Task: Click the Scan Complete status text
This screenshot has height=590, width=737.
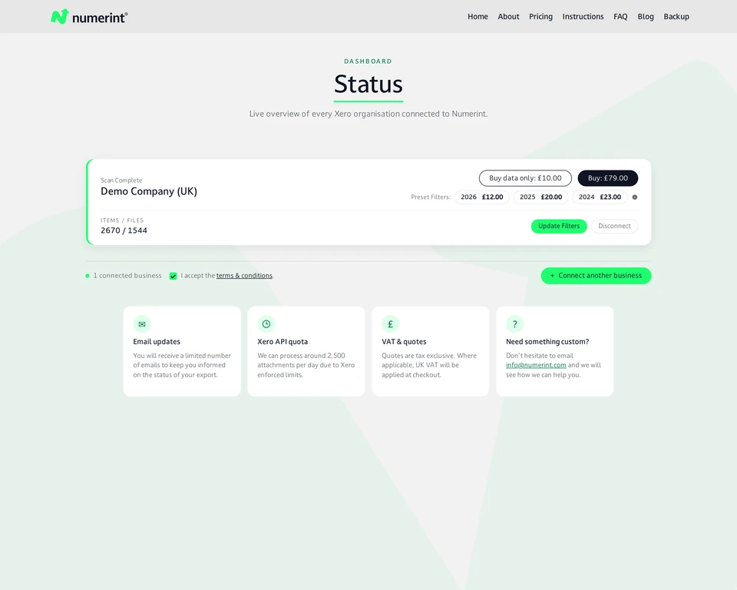Action: [x=121, y=181]
